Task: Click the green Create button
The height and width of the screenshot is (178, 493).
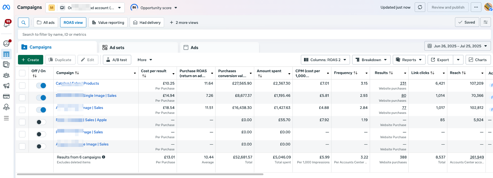Action: 30,60
